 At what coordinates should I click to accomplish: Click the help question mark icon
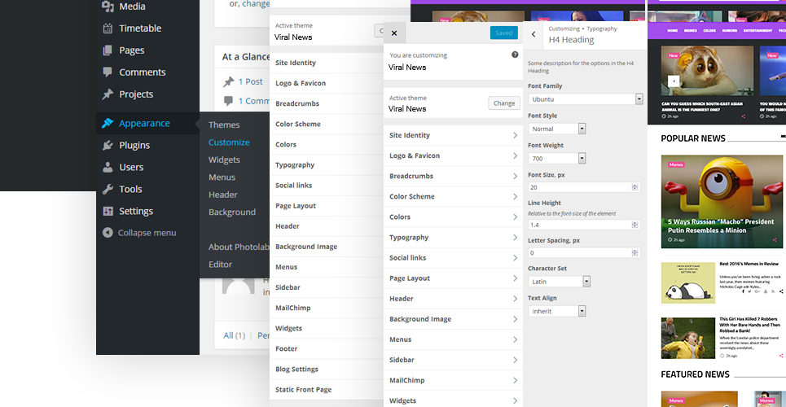[515, 55]
